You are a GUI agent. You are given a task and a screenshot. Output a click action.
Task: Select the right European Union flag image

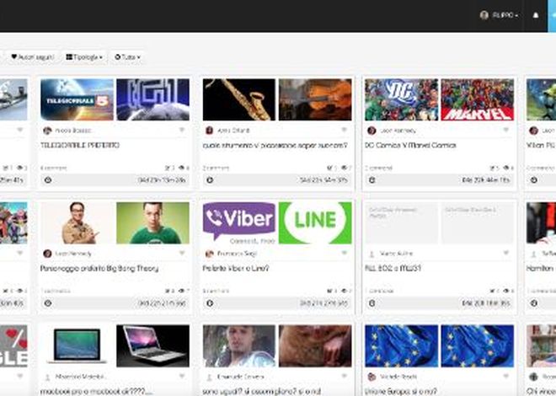pyautogui.click(x=478, y=345)
